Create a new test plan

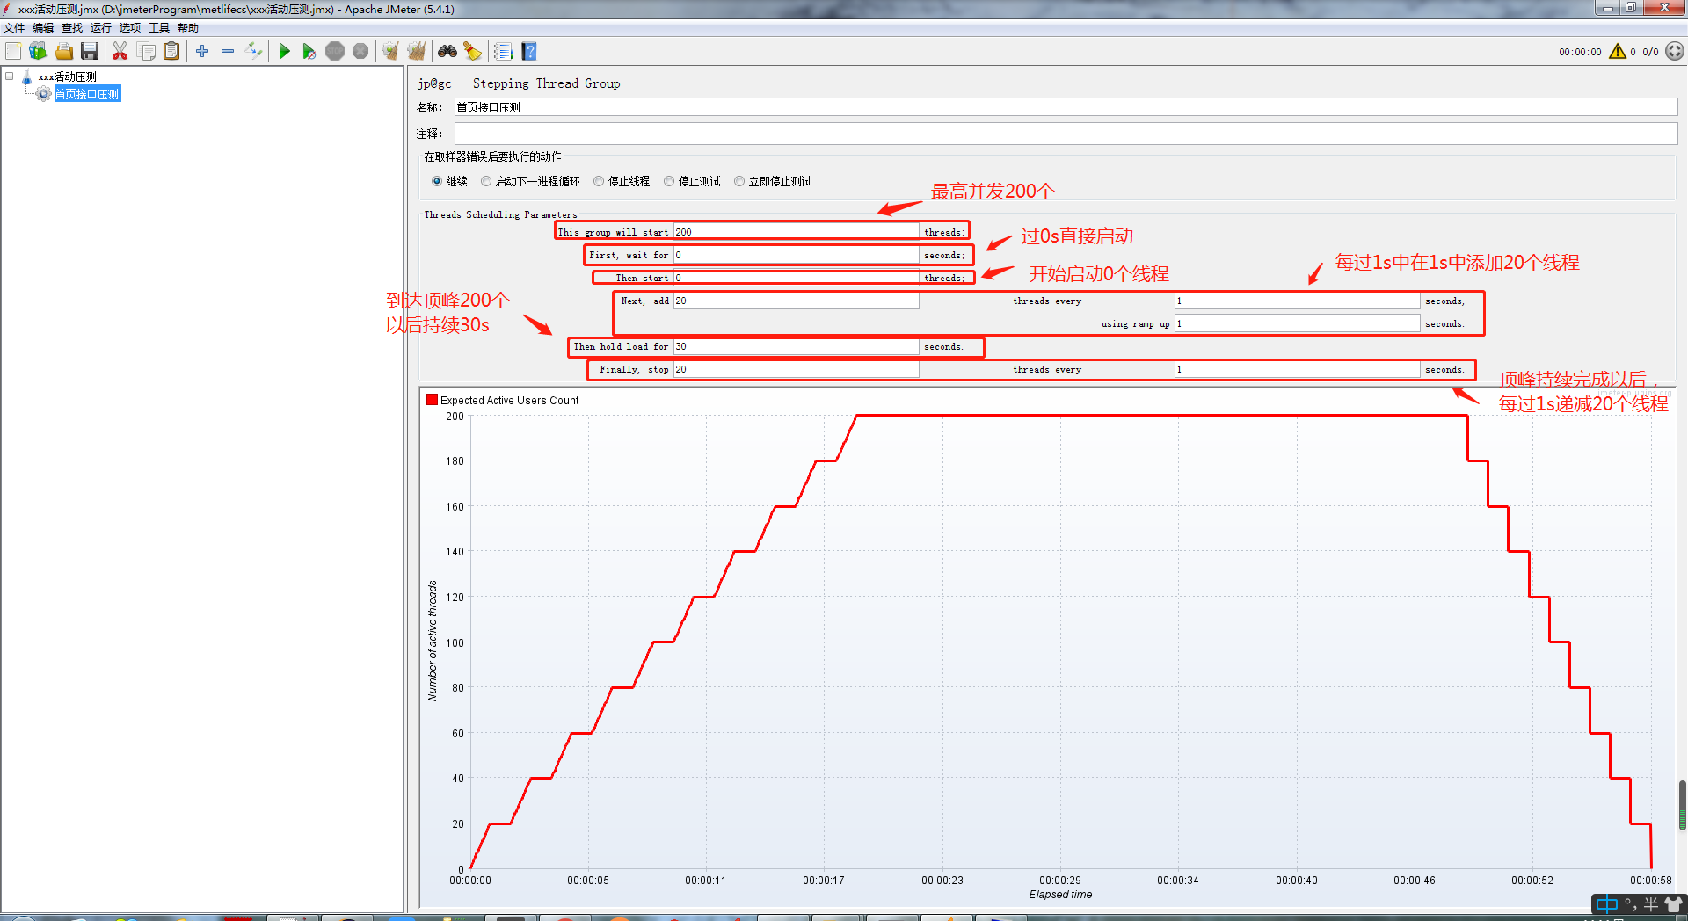pos(13,51)
